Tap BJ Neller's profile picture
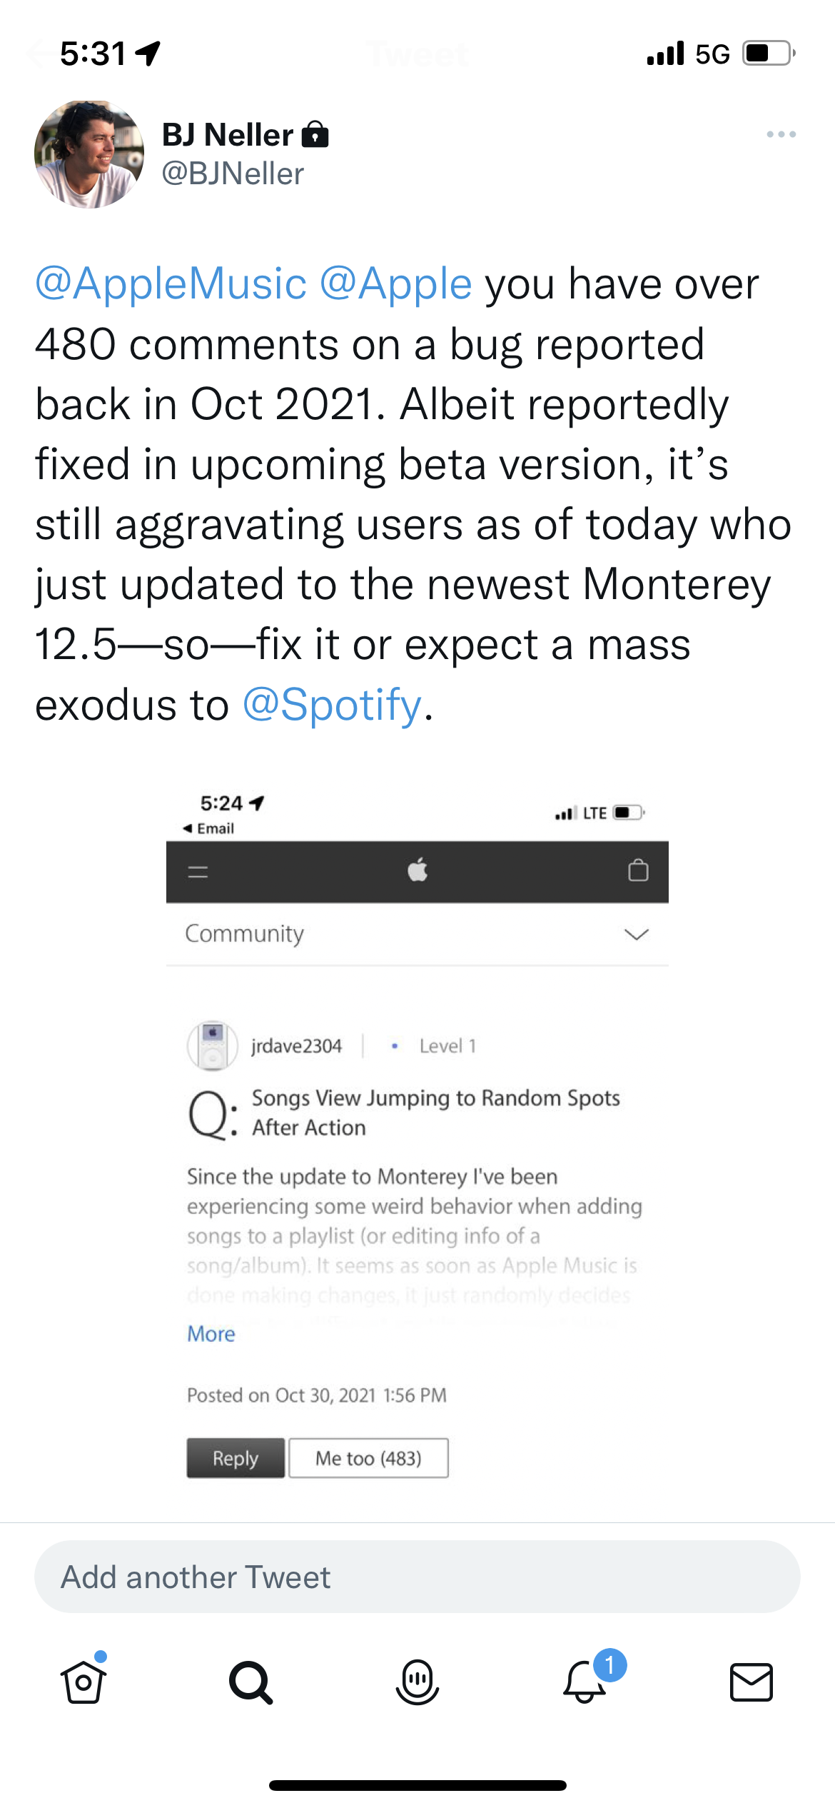This screenshot has height=1808, width=835. tap(89, 154)
